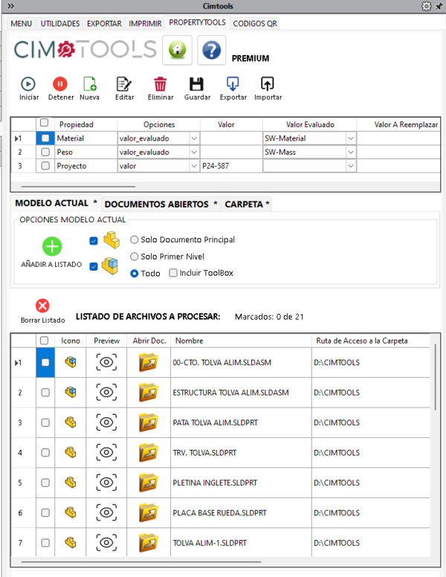This screenshot has height=577, width=446.
Task: Expand Opciones dropdown for Peso
Action: [x=194, y=152]
